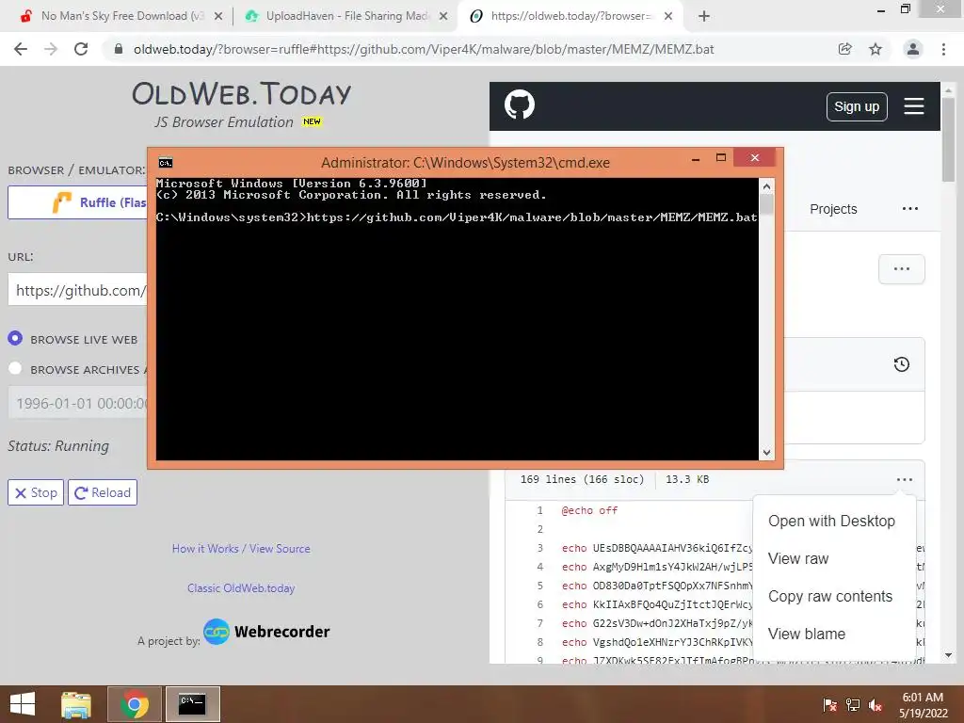Bookmark this page with star icon
Viewport: 964px width, 723px height.
[876, 49]
